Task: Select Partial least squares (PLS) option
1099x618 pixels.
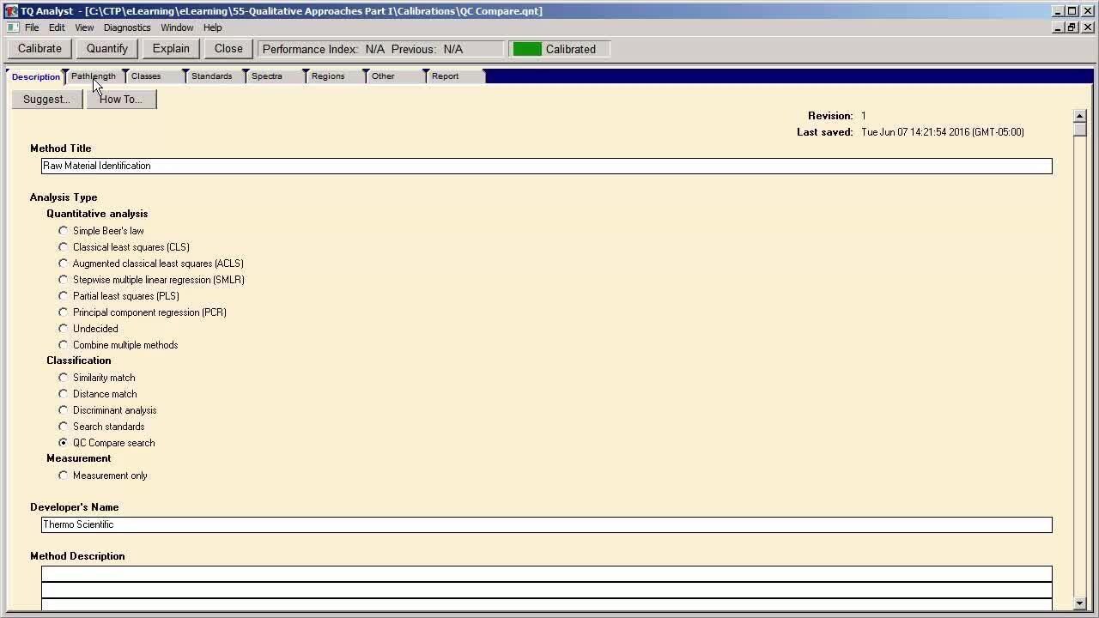Action: coord(64,296)
